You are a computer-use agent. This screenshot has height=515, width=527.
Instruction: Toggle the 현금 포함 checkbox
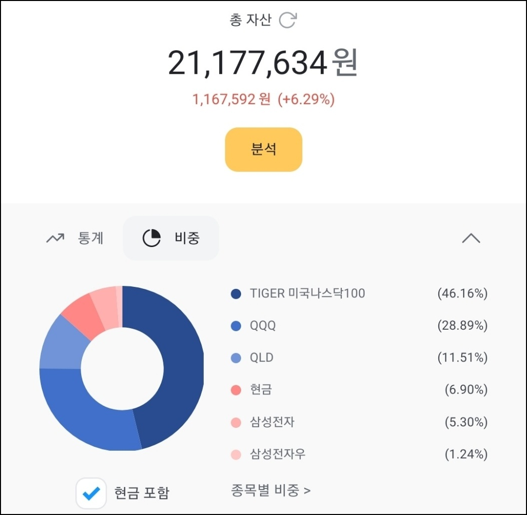pos(91,493)
